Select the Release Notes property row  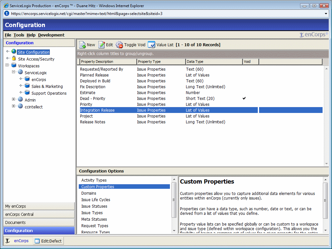click(201, 122)
